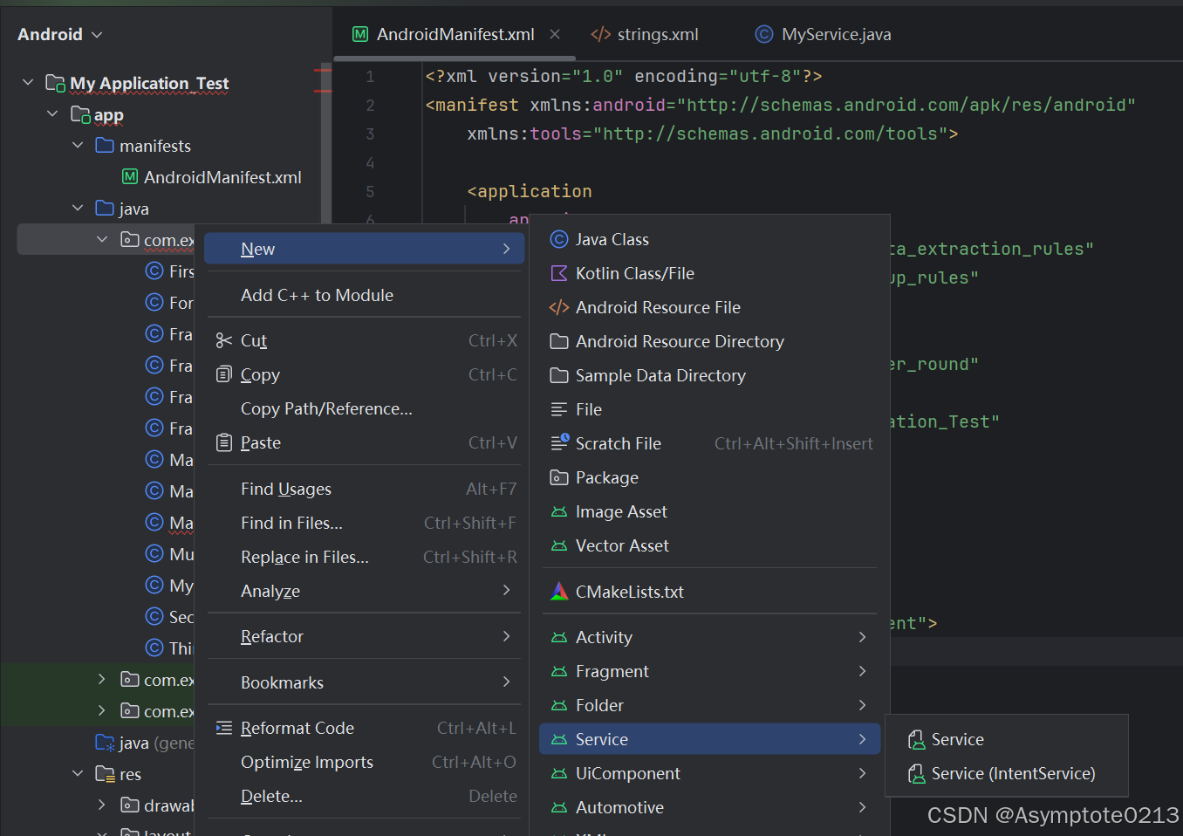Click the Service template icon in flyout
This screenshot has width=1183, height=836.
coord(916,740)
